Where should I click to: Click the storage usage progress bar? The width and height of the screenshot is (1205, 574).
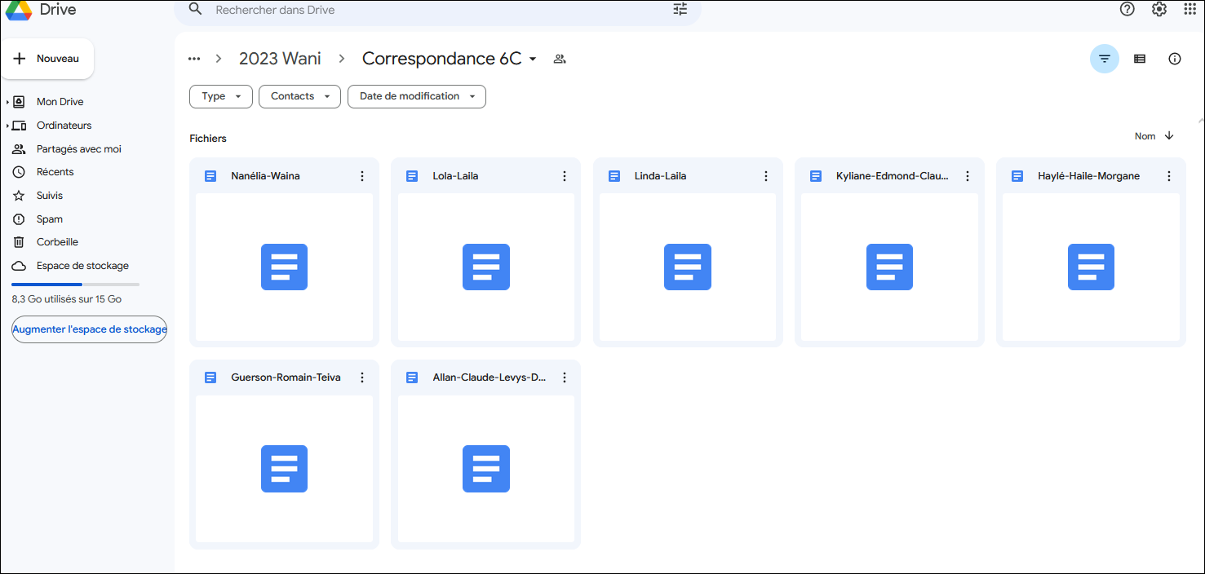(x=75, y=285)
